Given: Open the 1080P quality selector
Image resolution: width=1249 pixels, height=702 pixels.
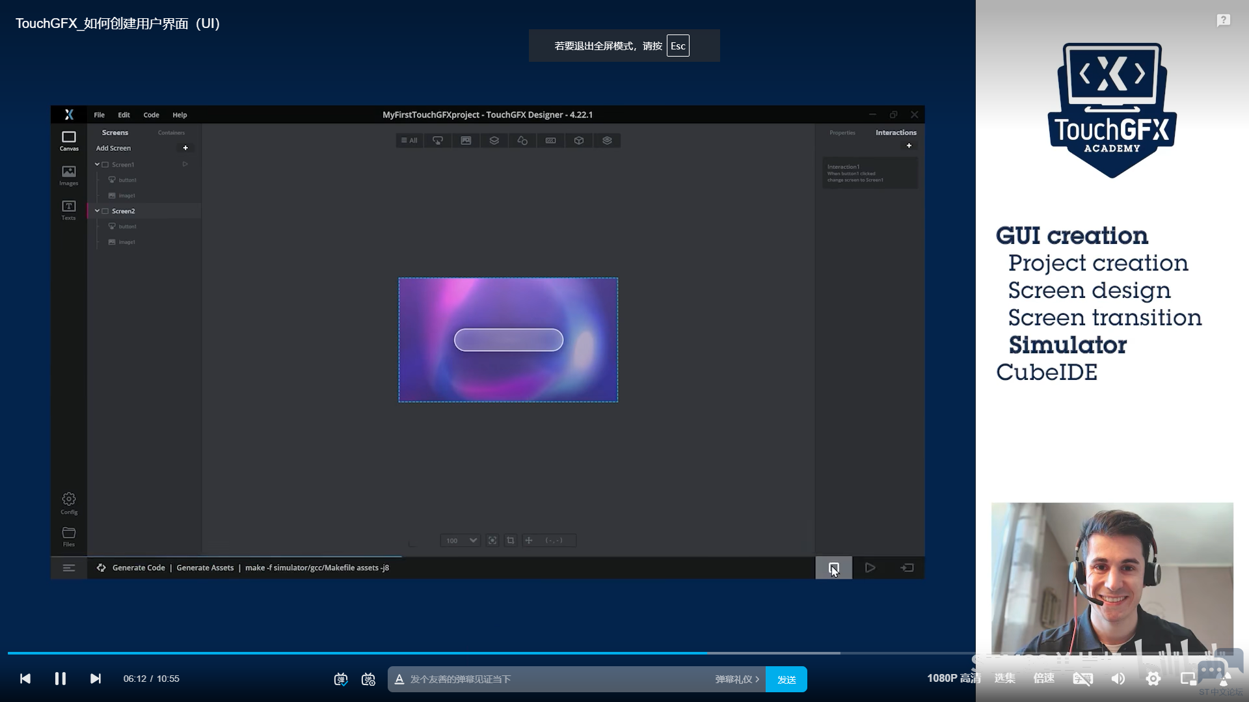Looking at the screenshot, I should pyautogui.click(x=954, y=679).
